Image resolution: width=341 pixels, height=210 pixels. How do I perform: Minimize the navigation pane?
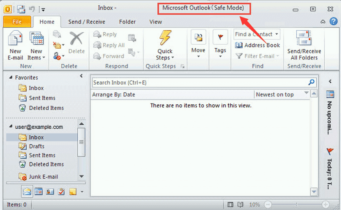click(x=81, y=76)
